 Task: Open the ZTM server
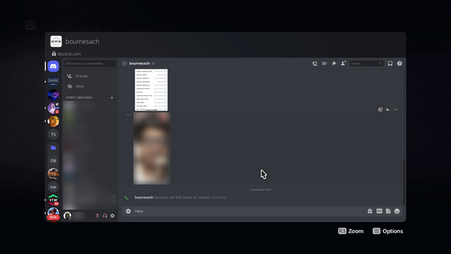pyautogui.click(x=54, y=200)
